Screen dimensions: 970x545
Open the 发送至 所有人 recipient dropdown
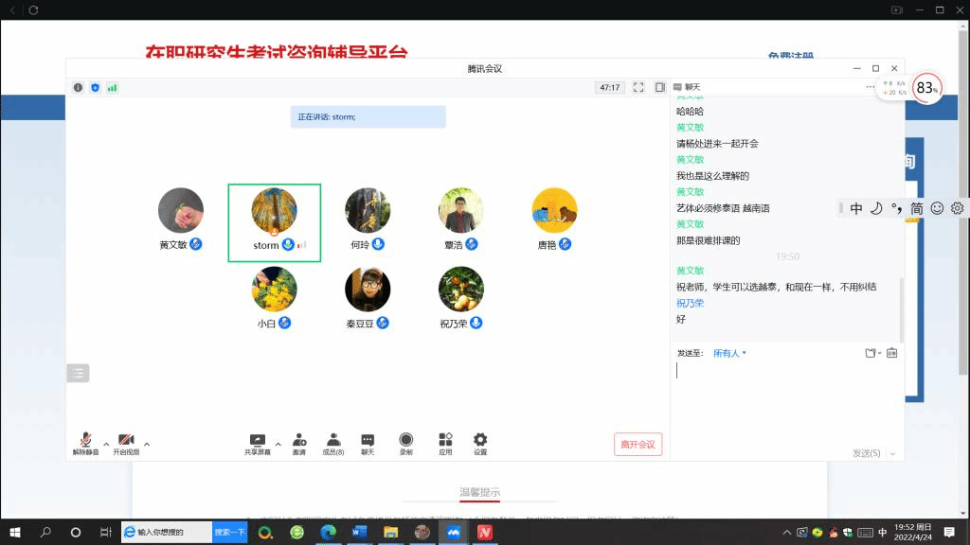(x=729, y=353)
